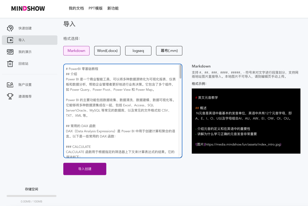Screen dimensions: 308x206
Task: Select the logseq import format
Action: pyautogui.click(x=138, y=50)
